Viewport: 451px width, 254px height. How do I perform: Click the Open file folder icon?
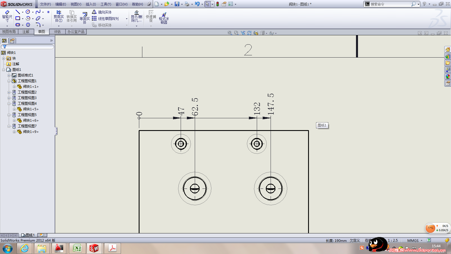point(167,4)
